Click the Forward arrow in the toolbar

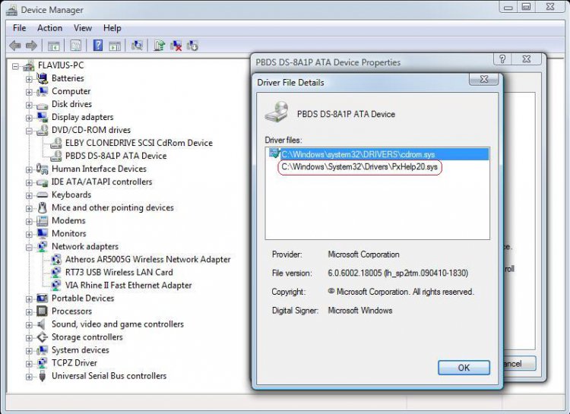tap(31, 46)
